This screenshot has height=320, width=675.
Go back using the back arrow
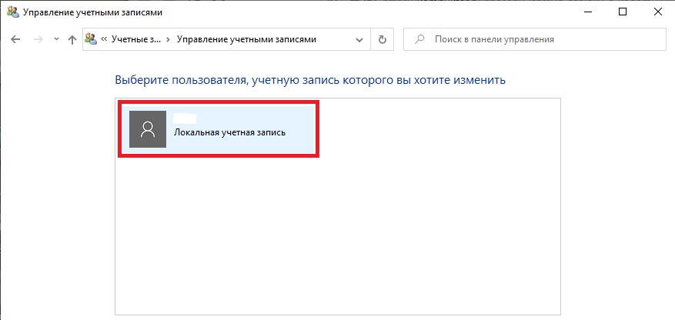coord(15,39)
